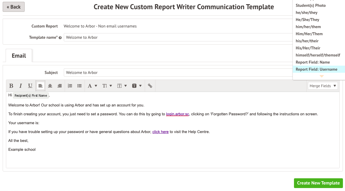
Task: Align text to the right
Action: (x=60, y=86)
